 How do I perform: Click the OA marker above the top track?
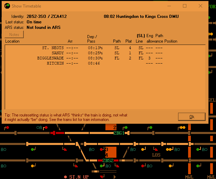pyautogui.click(x=39, y=127)
